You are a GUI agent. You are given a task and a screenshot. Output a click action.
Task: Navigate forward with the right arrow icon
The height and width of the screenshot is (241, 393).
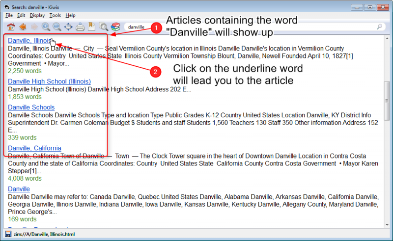click(34, 27)
